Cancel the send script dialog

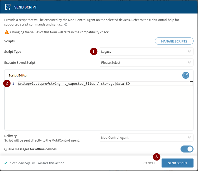(149, 163)
